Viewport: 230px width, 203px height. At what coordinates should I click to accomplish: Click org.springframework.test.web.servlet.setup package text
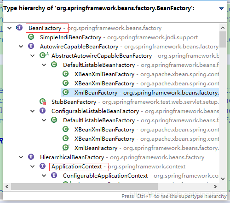(161, 102)
